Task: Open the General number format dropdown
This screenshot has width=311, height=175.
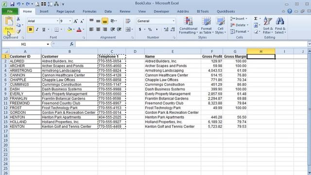Action: tap(173, 21)
